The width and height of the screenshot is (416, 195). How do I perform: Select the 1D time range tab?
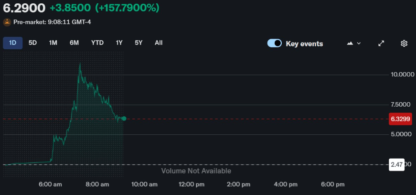pyautogui.click(x=13, y=43)
